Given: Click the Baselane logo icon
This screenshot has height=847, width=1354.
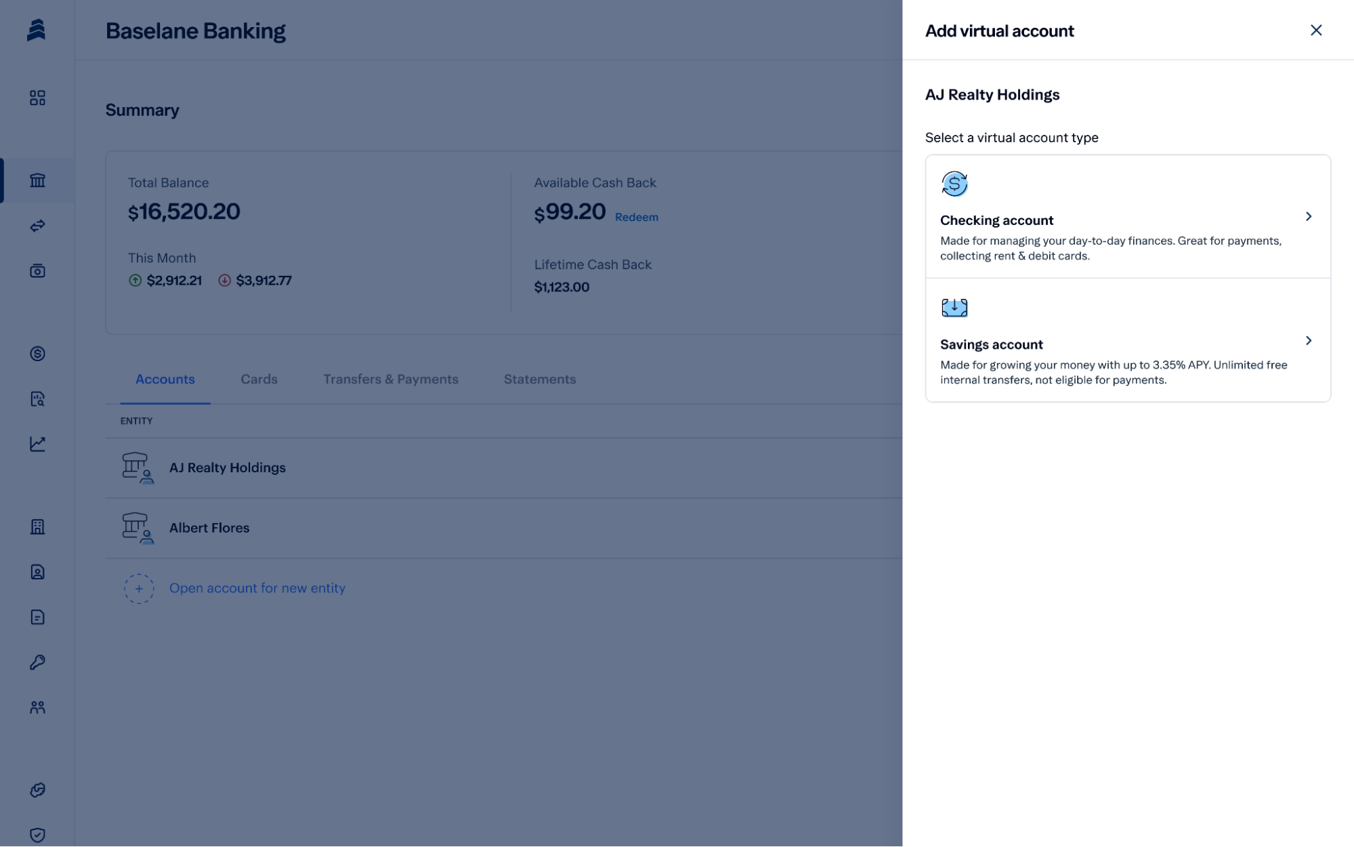Looking at the screenshot, I should pyautogui.click(x=37, y=30).
